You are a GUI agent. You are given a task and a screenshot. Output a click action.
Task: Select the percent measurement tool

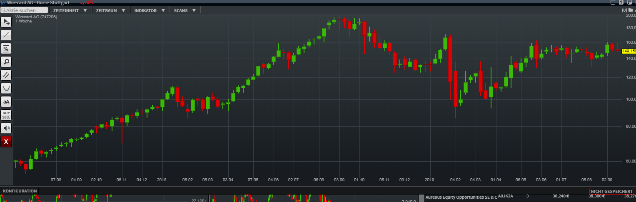[6, 49]
